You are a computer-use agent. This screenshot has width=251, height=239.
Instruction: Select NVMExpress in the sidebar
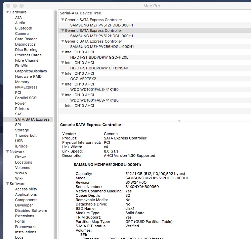(26, 87)
